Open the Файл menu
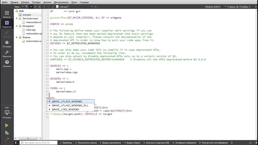 tap(5, 2)
